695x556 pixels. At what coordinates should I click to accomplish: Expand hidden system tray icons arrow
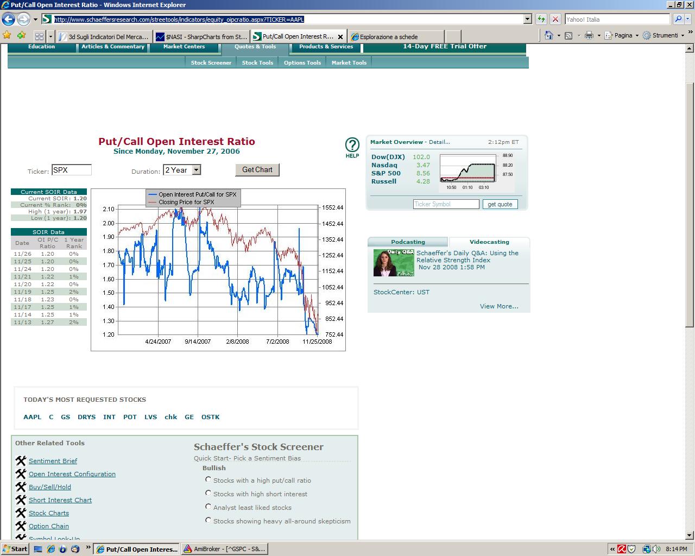pyautogui.click(x=612, y=549)
